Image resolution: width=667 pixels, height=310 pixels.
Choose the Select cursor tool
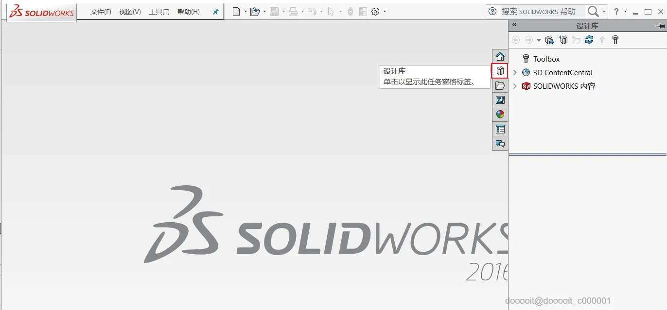click(331, 12)
